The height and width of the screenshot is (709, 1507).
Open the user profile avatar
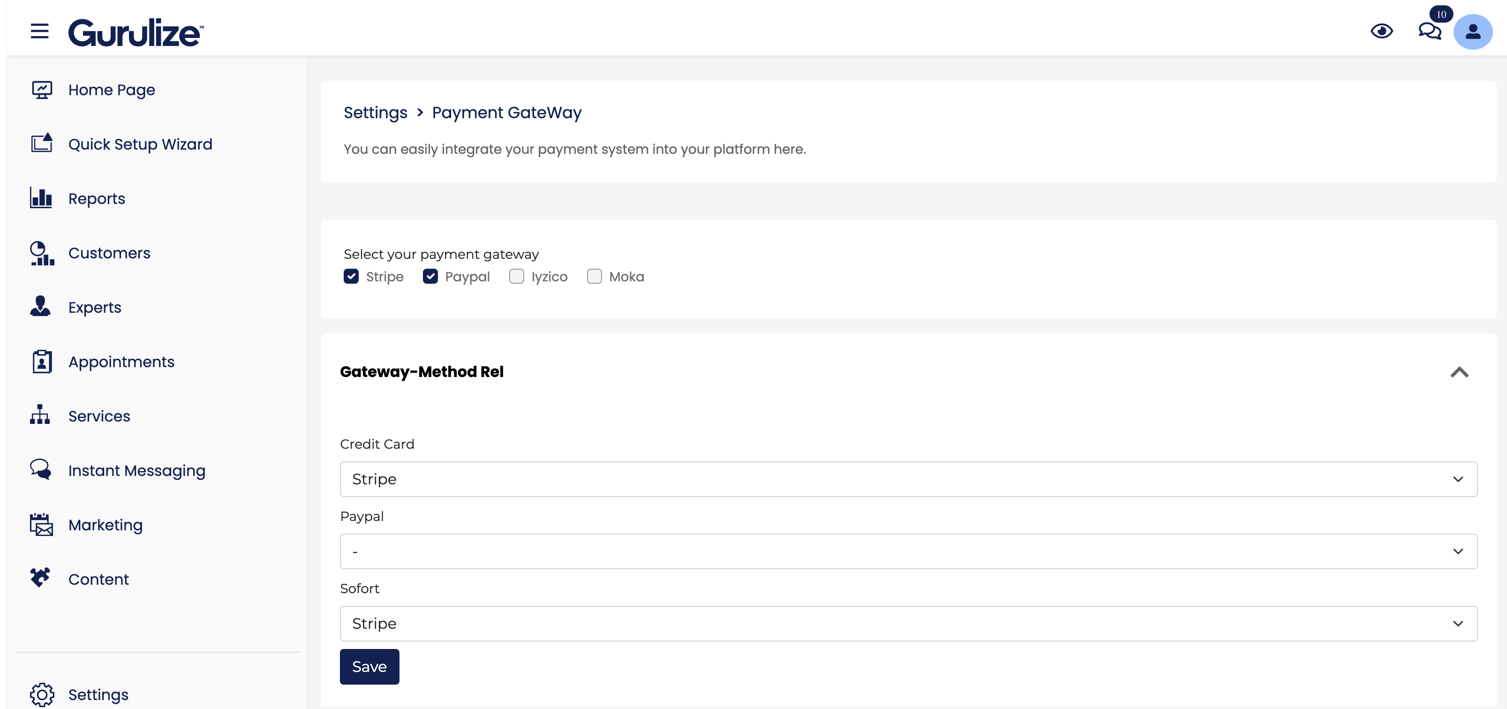click(1472, 31)
